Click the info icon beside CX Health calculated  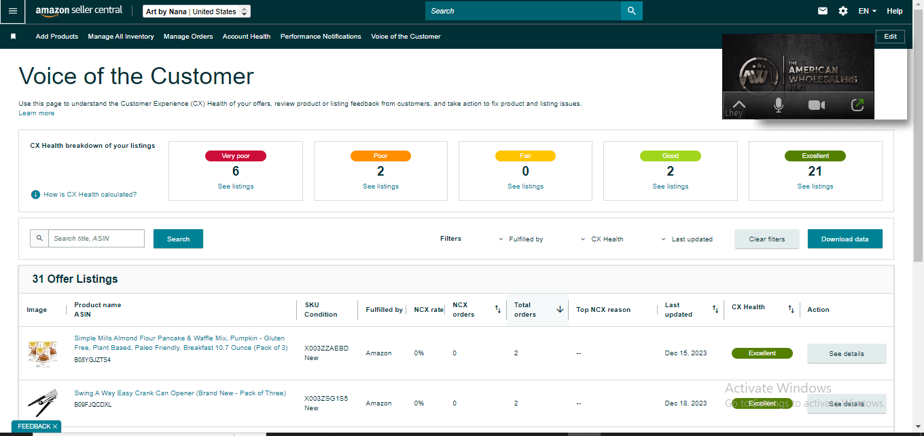coord(35,195)
